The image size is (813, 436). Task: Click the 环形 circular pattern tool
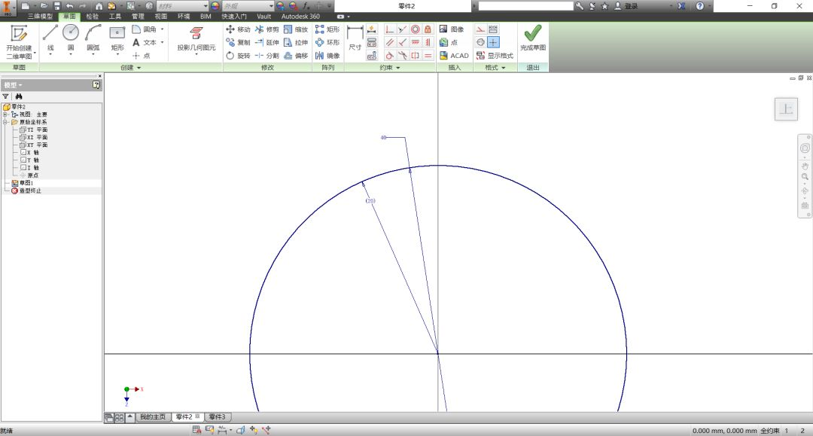pos(327,42)
